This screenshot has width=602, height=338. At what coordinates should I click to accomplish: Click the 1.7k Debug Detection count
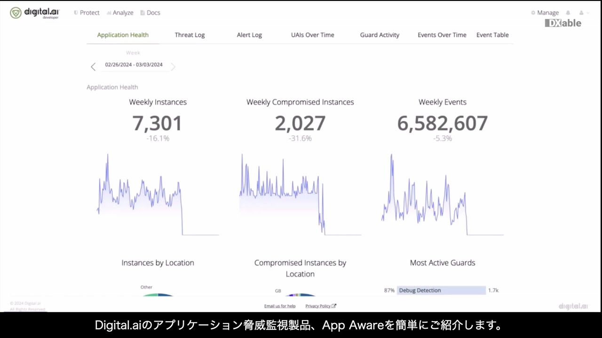click(493, 290)
